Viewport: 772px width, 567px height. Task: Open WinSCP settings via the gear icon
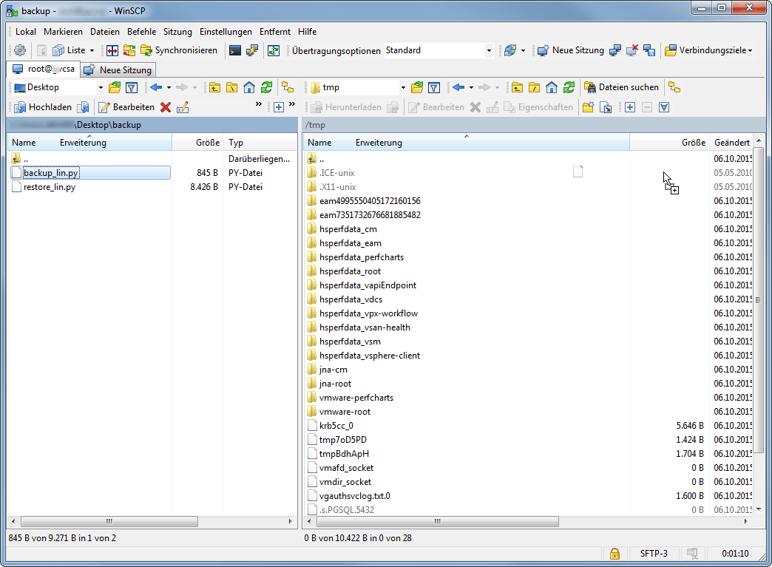click(19, 50)
